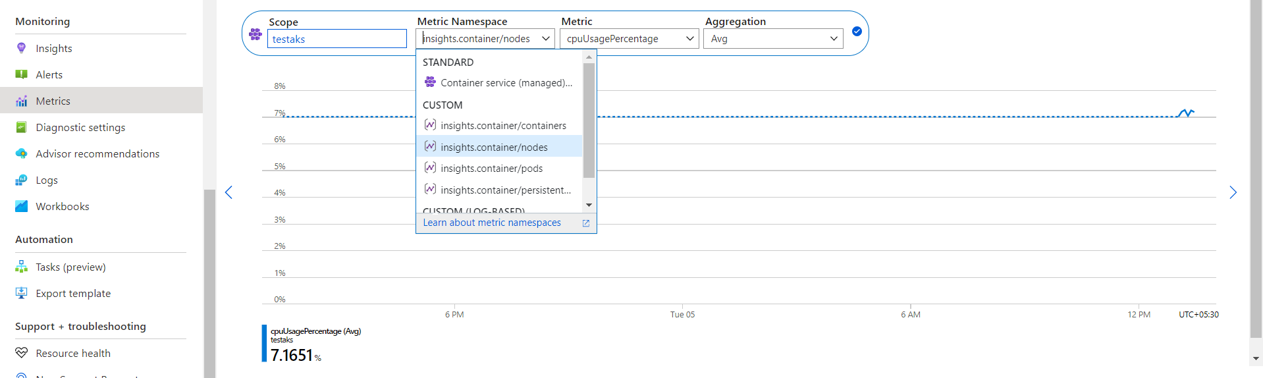Click the Resource health heart icon
Viewport: 1263px width, 378px height.
22,353
